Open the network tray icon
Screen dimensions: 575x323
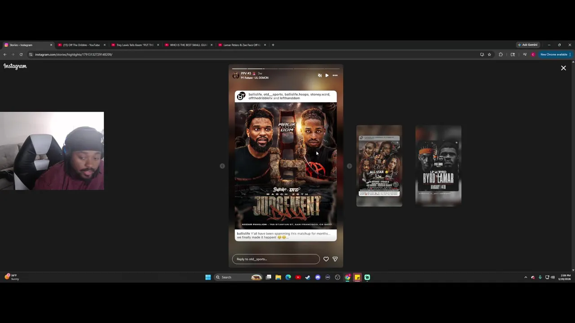coord(547,277)
